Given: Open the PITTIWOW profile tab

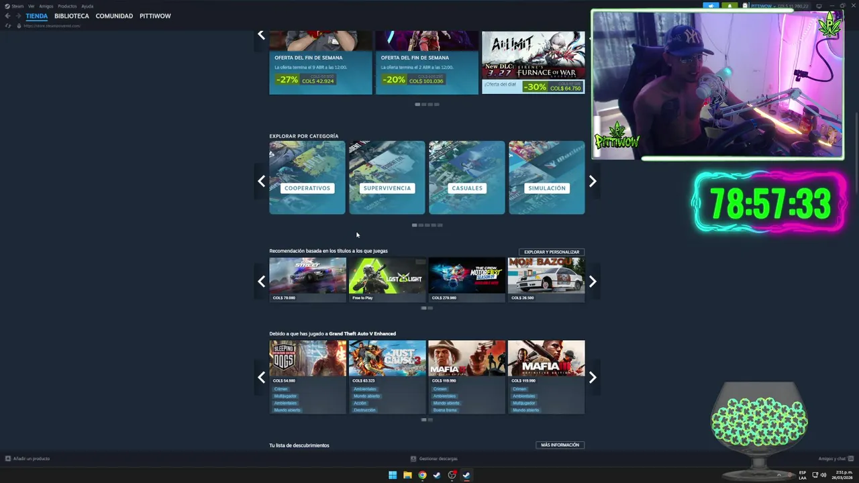Looking at the screenshot, I should (x=155, y=16).
